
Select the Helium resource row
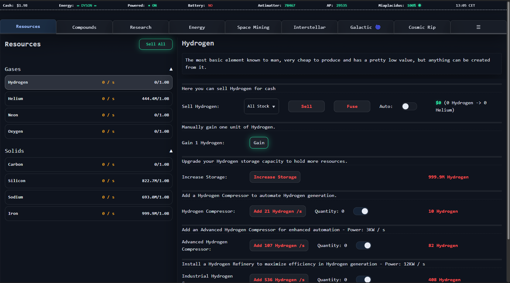[89, 99]
